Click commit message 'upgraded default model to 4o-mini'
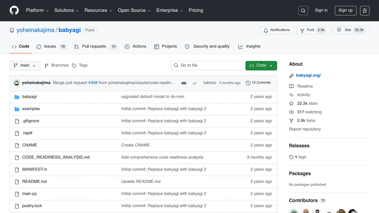Viewport: 379px width, 213px height. click(153, 97)
